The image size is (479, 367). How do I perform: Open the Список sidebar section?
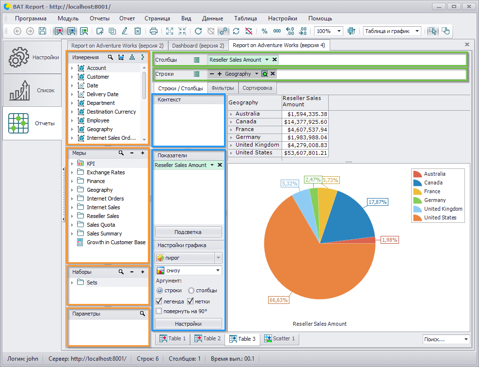tap(32, 90)
